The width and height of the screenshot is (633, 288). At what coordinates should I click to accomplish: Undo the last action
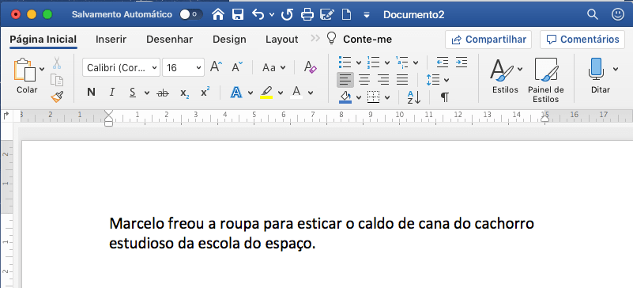pyautogui.click(x=258, y=15)
